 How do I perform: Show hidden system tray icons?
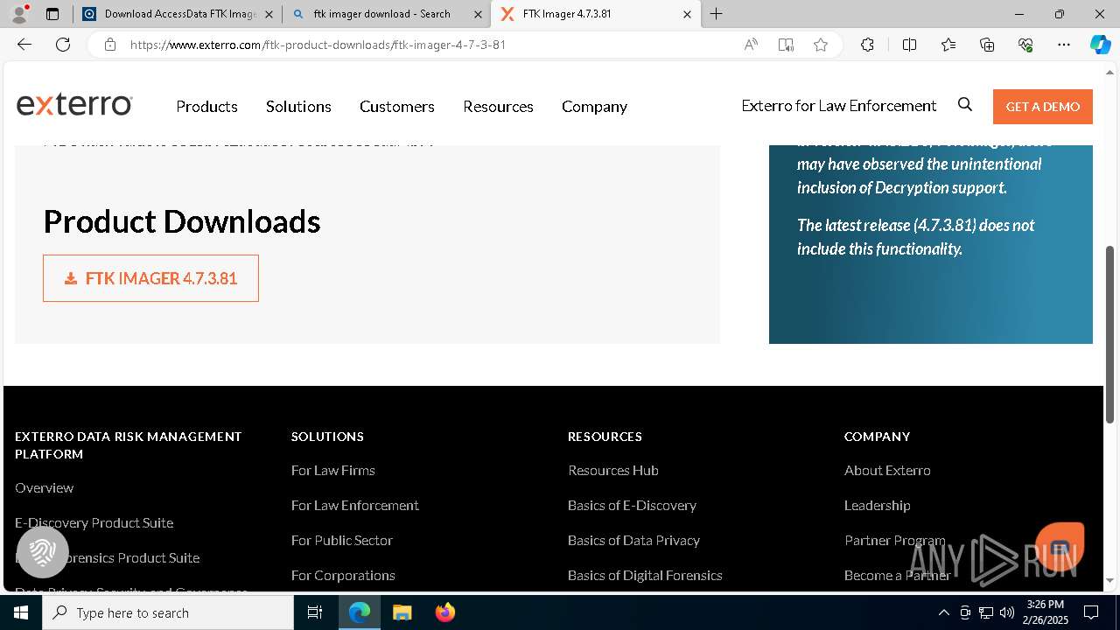pyautogui.click(x=943, y=612)
